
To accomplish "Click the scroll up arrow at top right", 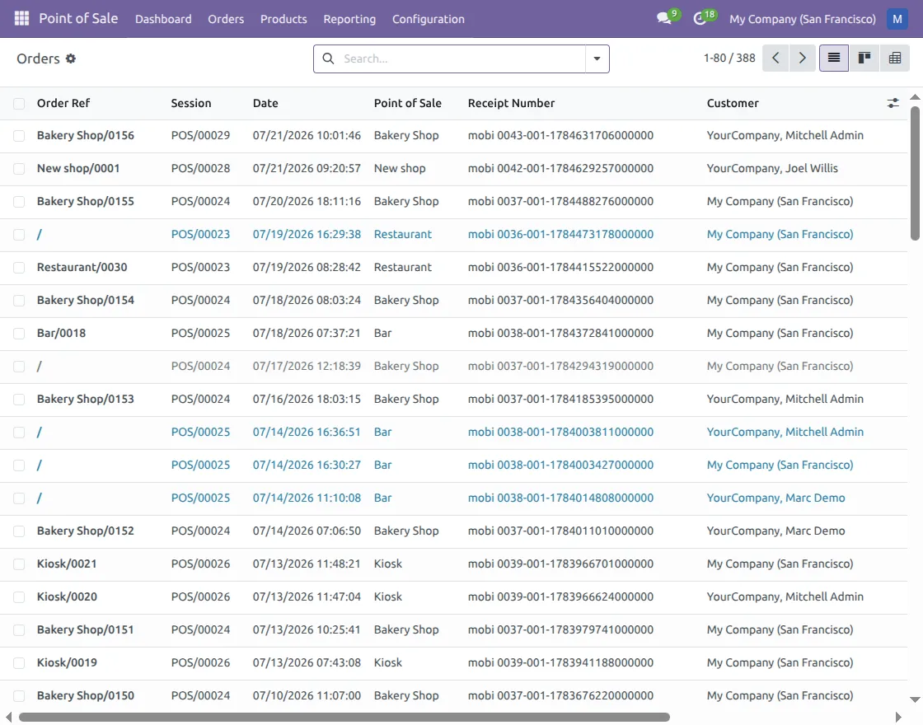I will 915,96.
